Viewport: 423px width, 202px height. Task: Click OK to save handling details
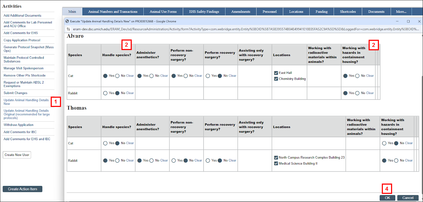pyautogui.click(x=387, y=198)
